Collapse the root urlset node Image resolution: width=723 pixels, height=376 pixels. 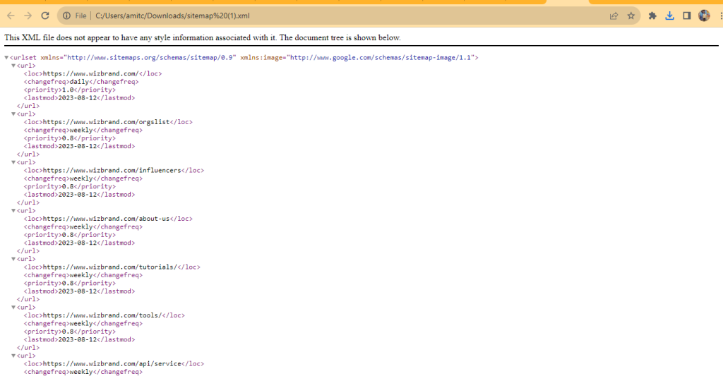(x=6, y=57)
